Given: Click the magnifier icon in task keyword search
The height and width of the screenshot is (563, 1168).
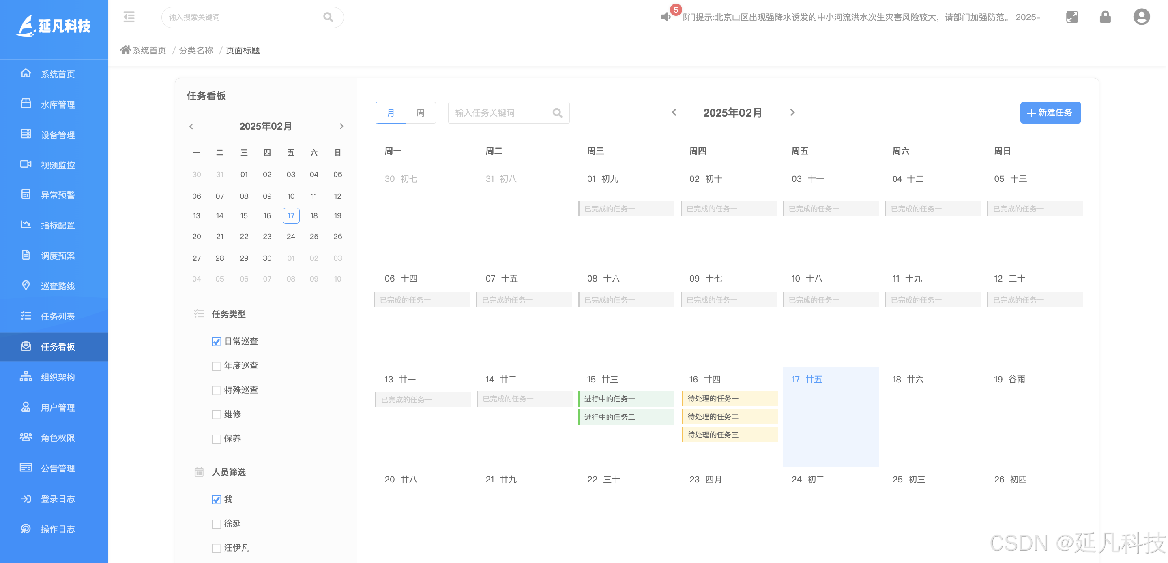Looking at the screenshot, I should 557,113.
